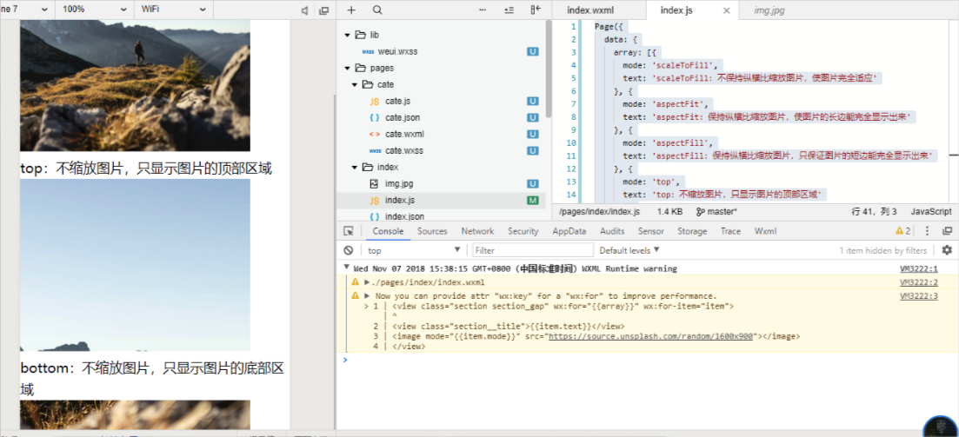
Task: Click the console input prompt line
Action: (647, 360)
